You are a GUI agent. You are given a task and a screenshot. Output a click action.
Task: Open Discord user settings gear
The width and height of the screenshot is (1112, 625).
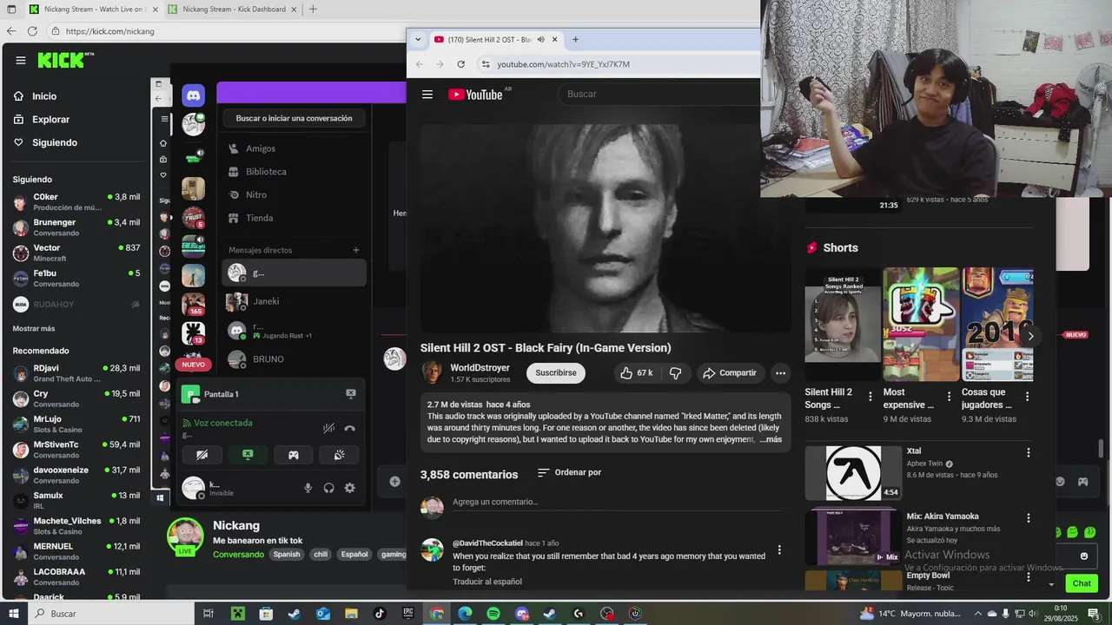(x=349, y=488)
